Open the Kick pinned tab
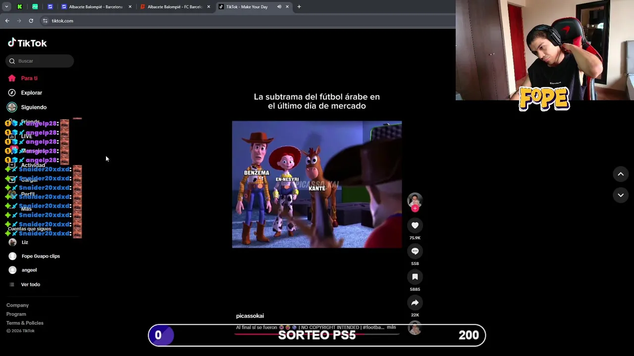The width and height of the screenshot is (634, 356). [20, 7]
